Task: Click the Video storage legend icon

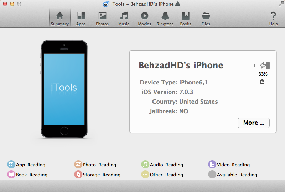Action: click(x=212, y=165)
